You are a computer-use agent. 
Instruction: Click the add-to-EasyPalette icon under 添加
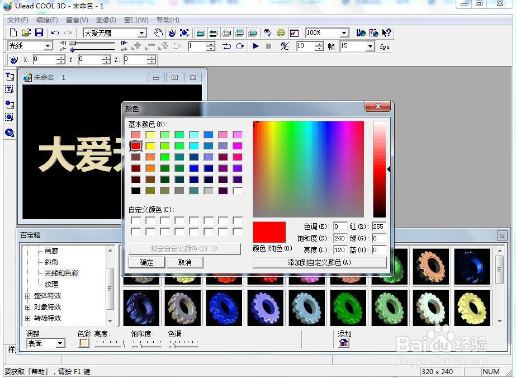344,343
